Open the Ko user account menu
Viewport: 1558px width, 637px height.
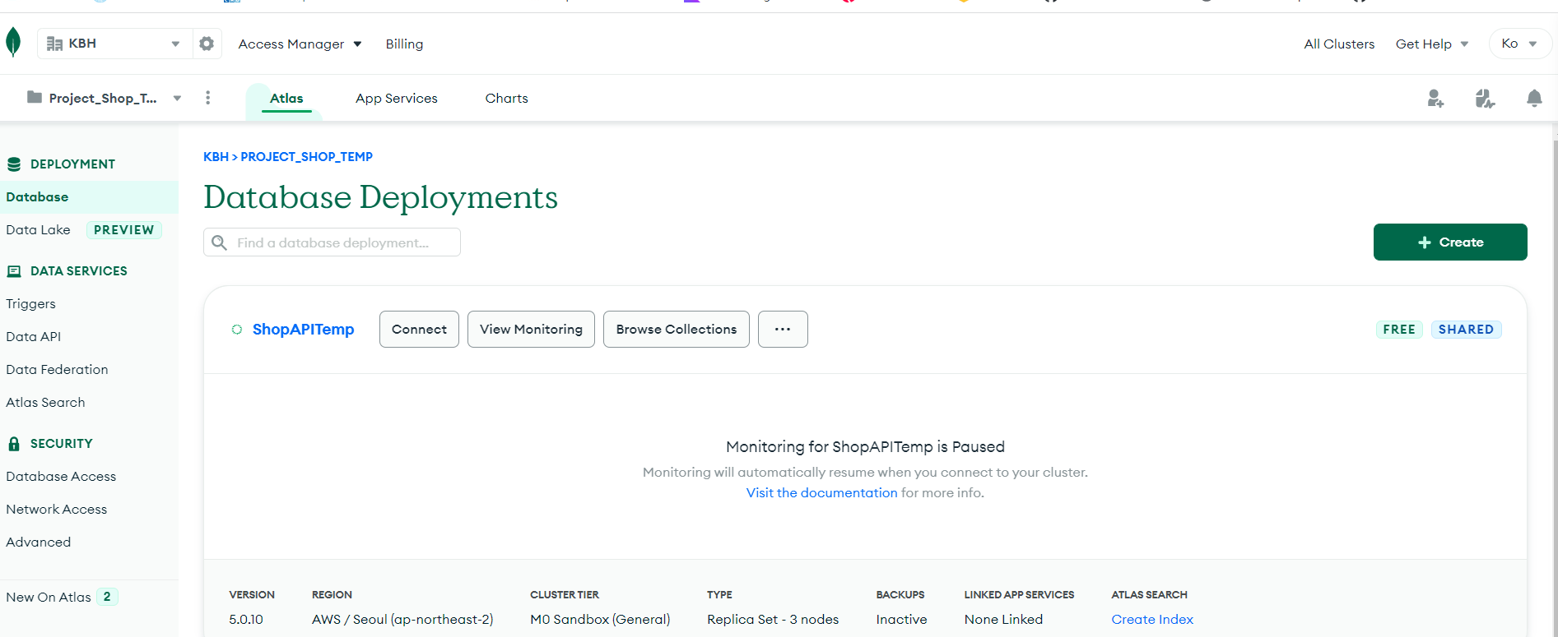(1519, 44)
